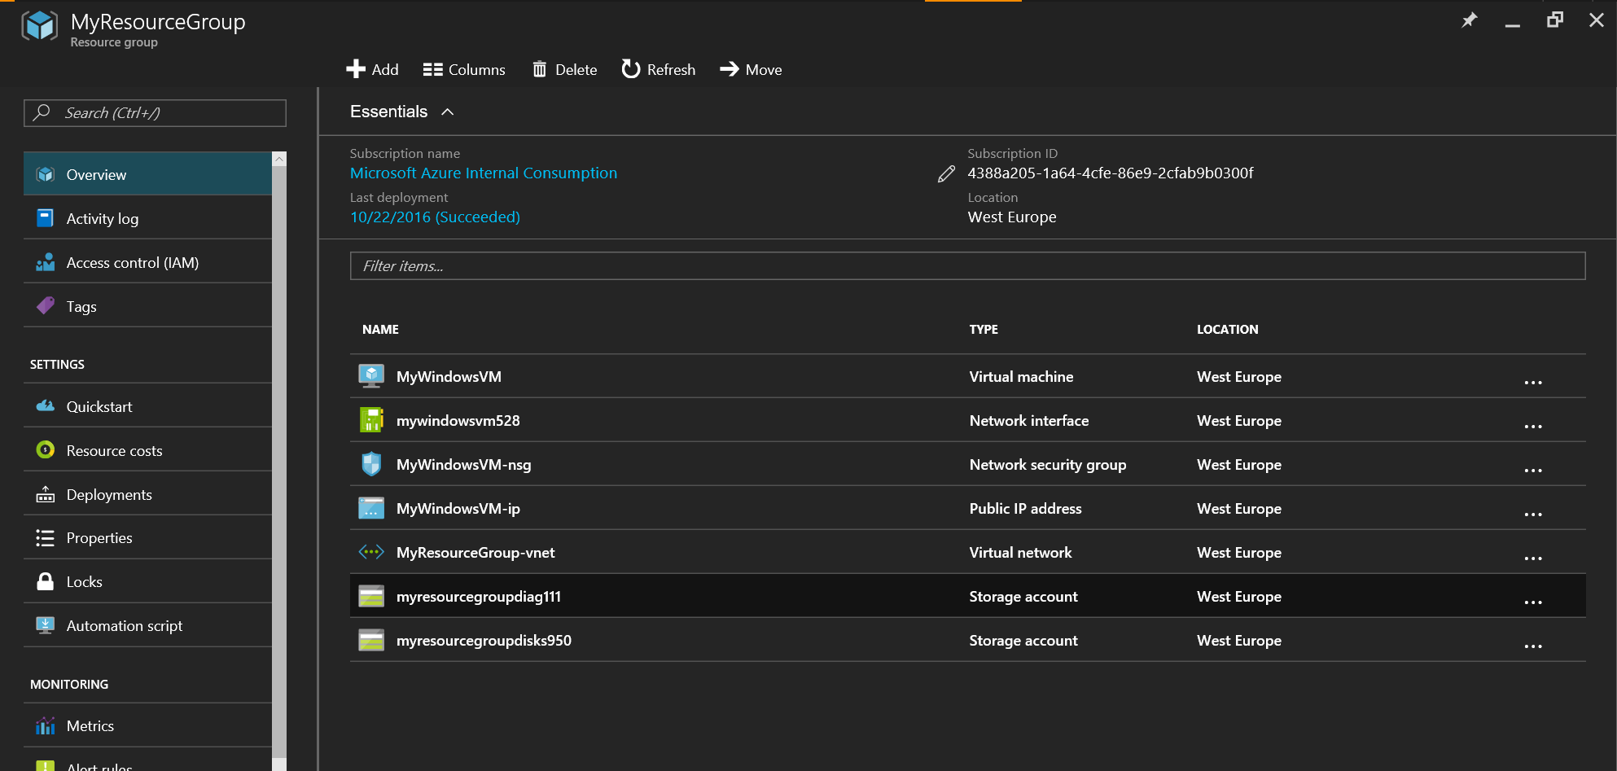Sort by the NAME column header

pyautogui.click(x=380, y=330)
